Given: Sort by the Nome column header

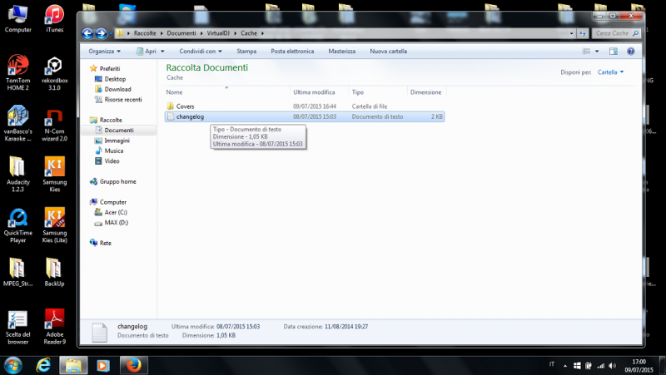Looking at the screenshot, I should (x=226, y=92).
